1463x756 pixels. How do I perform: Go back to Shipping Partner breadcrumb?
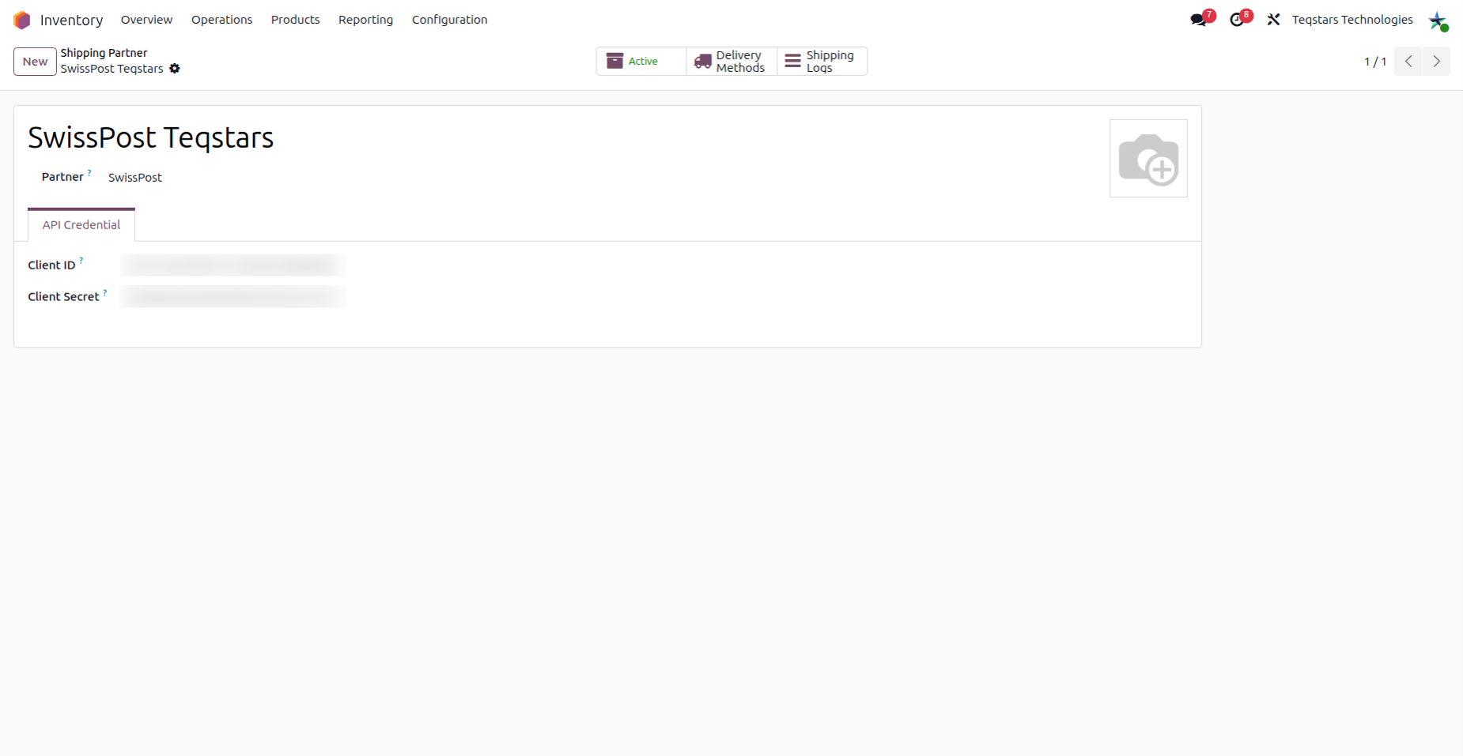[x=104, y=53]
